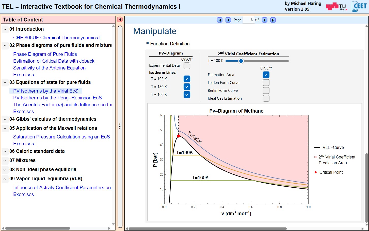
Task: Click the TU Graz logo
Action: 336,7
